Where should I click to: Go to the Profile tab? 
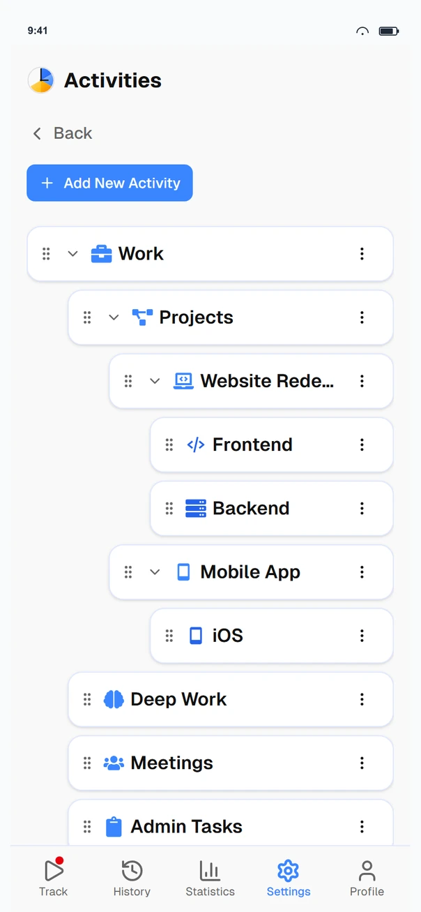(367, 878)
